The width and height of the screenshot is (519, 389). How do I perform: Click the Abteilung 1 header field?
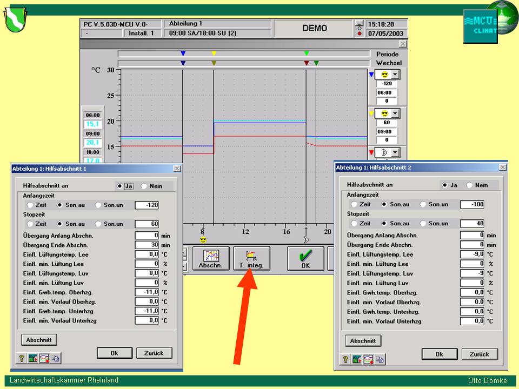(217, 24)
